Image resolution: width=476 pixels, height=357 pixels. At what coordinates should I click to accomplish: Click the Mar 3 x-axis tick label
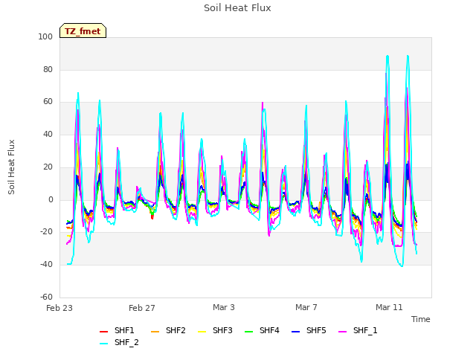[x=224, y=307]
